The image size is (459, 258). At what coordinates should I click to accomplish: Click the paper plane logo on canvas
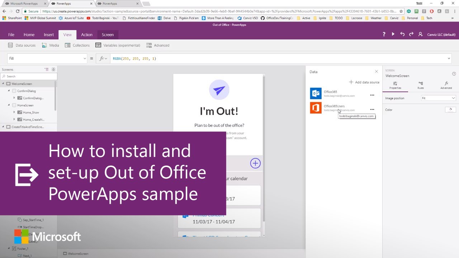point(219,90)
